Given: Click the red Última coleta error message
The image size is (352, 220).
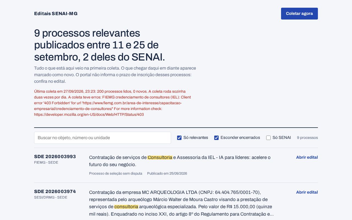Looking at the screenshot, I should 113,103.
